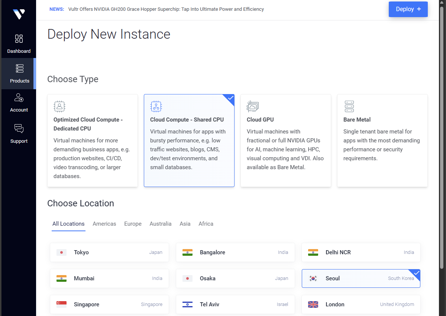The image size is (446, 316).
Task: Click the India flag next to Mumbai
Action: click(x=61, y=278)
